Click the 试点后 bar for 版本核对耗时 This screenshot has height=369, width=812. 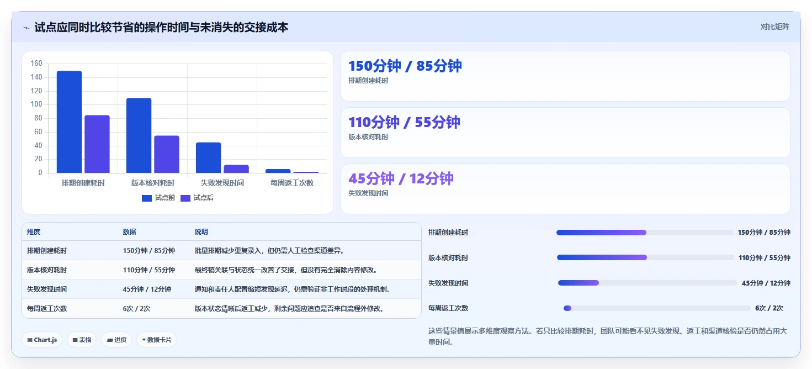tap(167, 154)
